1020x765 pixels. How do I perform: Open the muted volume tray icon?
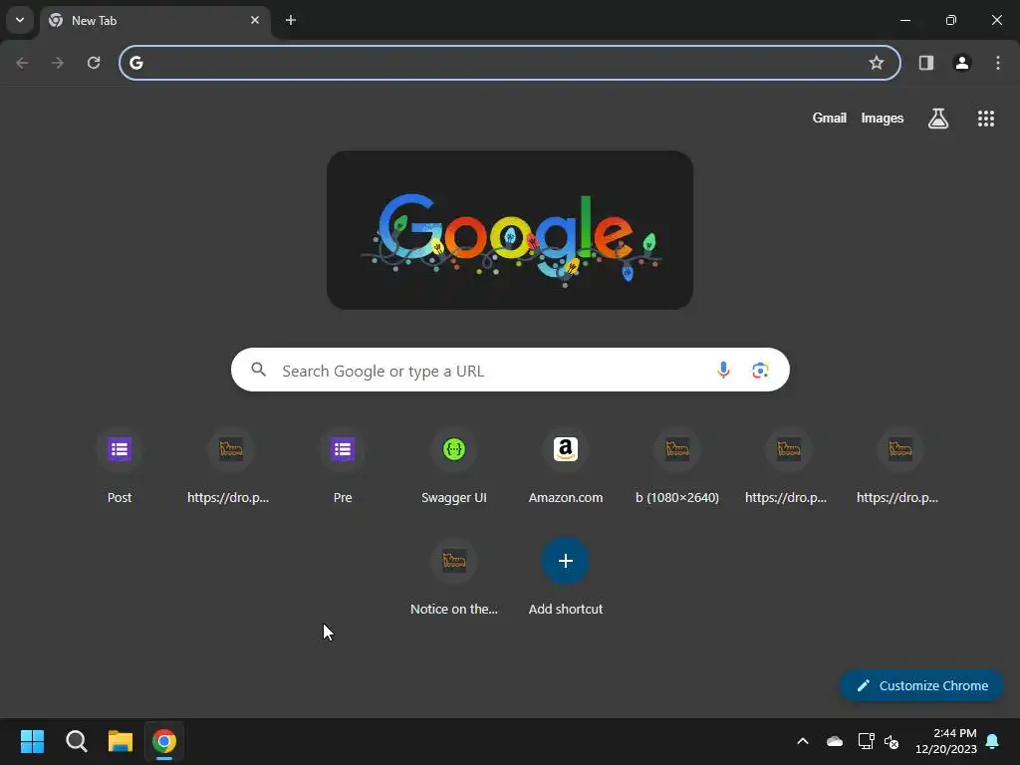[892, 741]
